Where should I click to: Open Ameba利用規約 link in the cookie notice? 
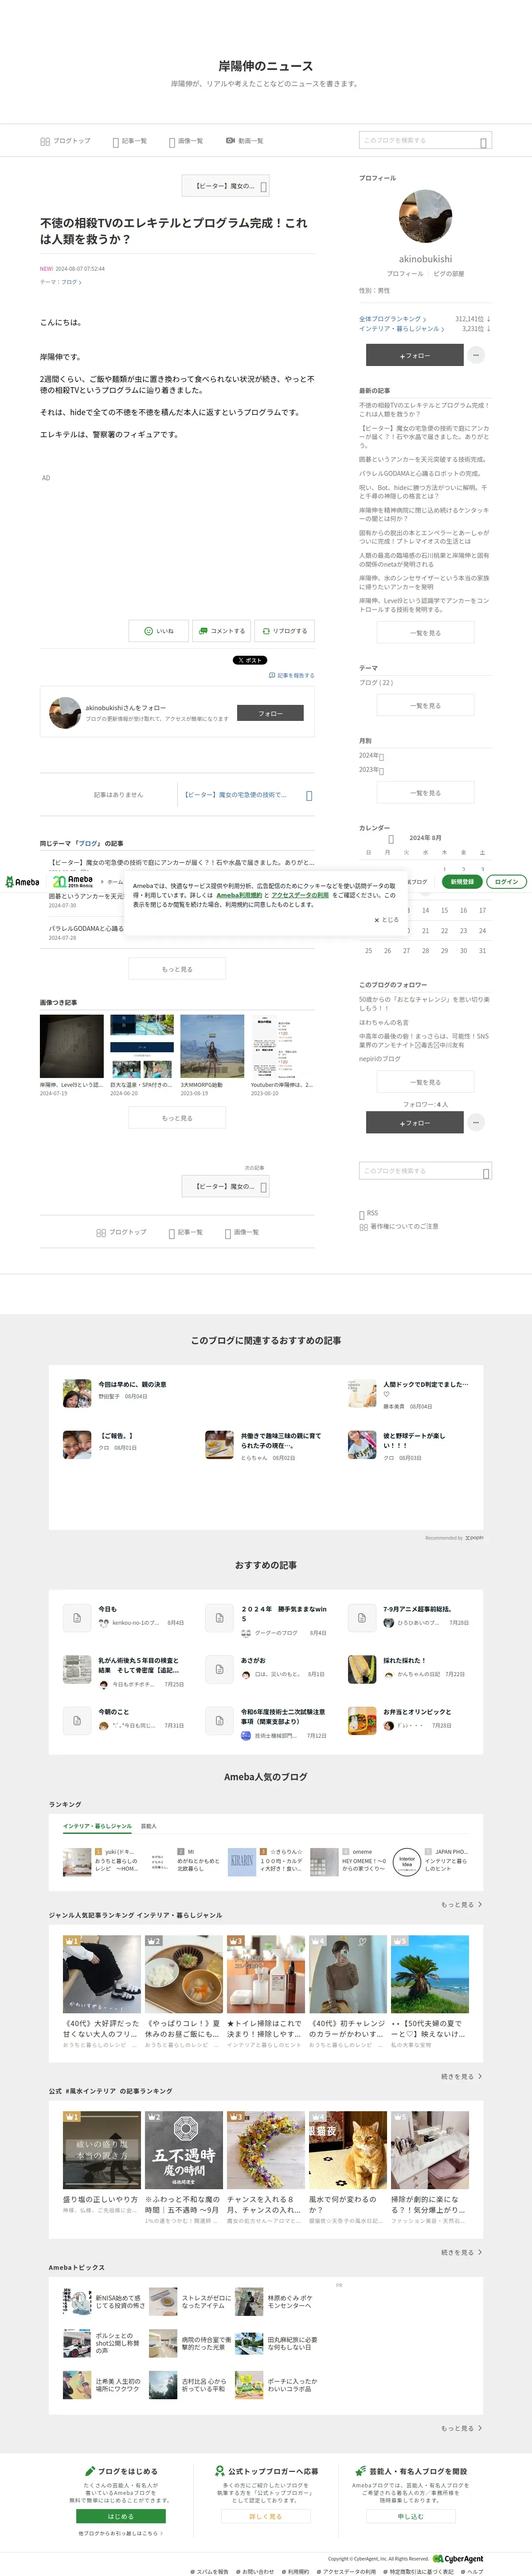point(240,895)
